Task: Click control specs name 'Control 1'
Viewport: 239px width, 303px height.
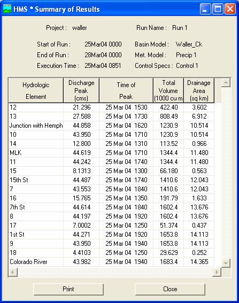Action: pos(187,66)
